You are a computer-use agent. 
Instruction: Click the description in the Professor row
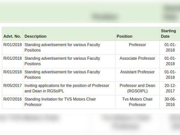[62, 47]
